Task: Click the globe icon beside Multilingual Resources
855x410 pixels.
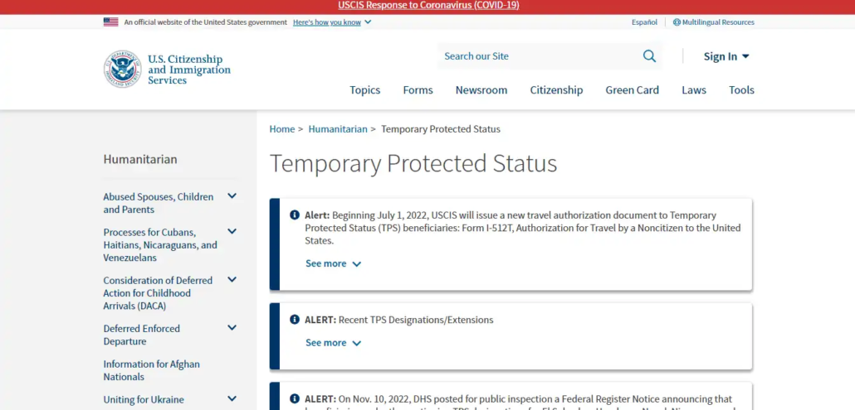Action: click(677, 22)
